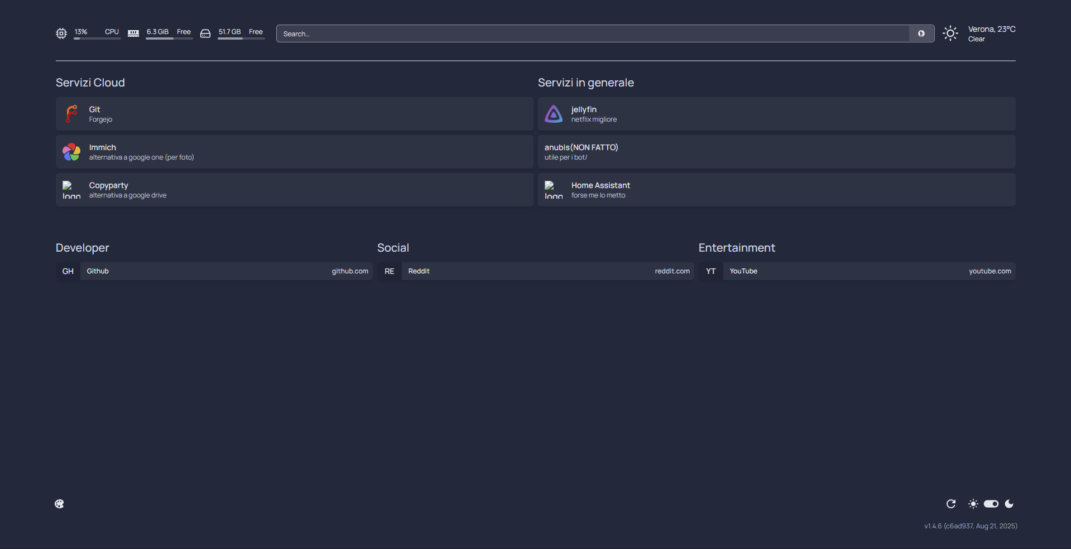Screen dimensions: 1071x549
Task: Click the CPU chip icon
Action: tap(61, 33)
